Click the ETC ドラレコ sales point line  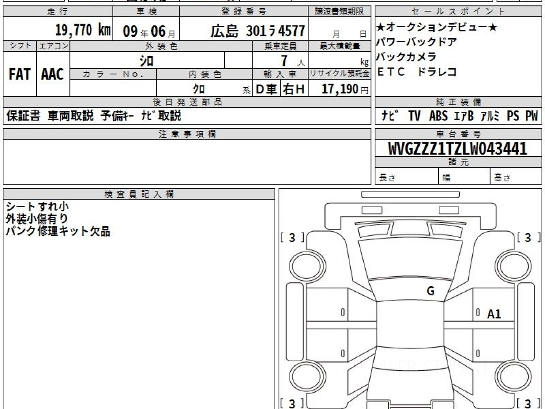point(416,72)
